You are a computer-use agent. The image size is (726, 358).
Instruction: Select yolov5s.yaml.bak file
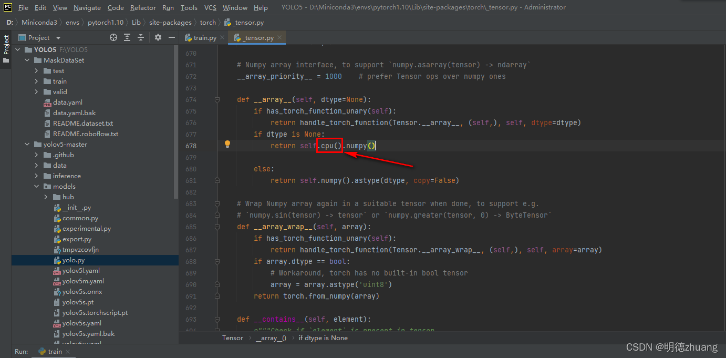pos(88,333)
